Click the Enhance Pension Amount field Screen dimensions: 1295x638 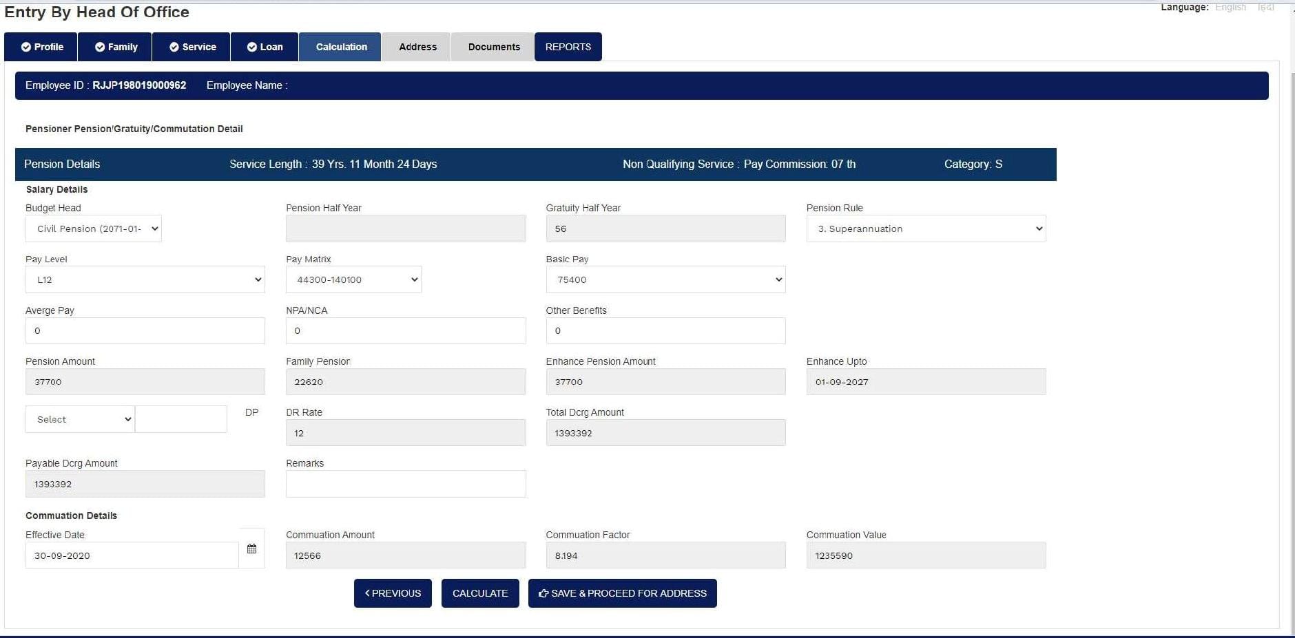click(x=666, y=381)
